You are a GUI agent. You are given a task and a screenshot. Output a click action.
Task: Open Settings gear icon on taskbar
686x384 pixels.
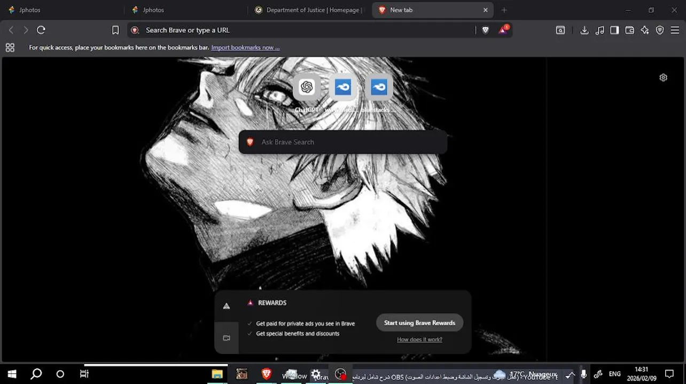[x=316, y=374]
